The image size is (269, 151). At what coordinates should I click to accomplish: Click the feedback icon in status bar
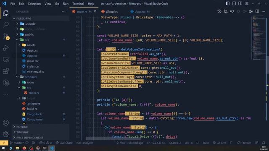tap(256, 143)
